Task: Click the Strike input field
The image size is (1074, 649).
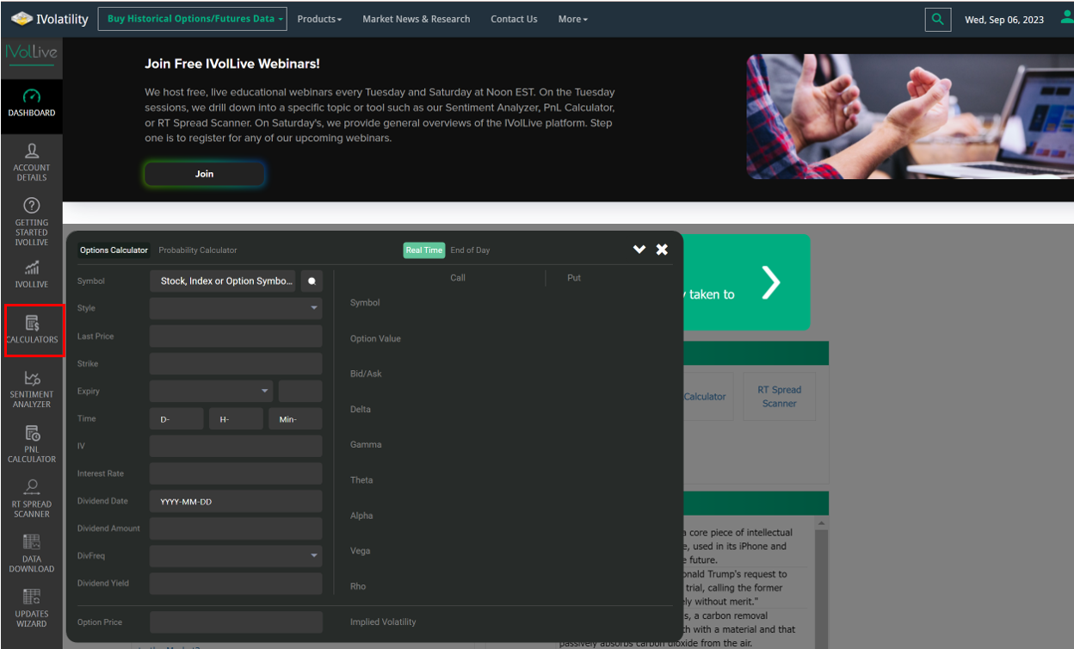Action: tap(236, 363)
